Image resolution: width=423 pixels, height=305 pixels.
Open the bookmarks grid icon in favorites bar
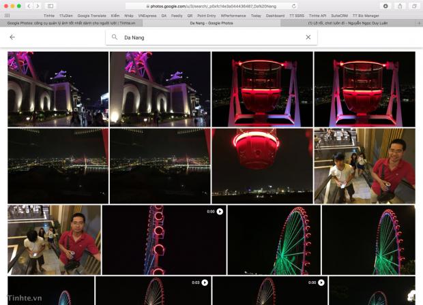(8, 15)
